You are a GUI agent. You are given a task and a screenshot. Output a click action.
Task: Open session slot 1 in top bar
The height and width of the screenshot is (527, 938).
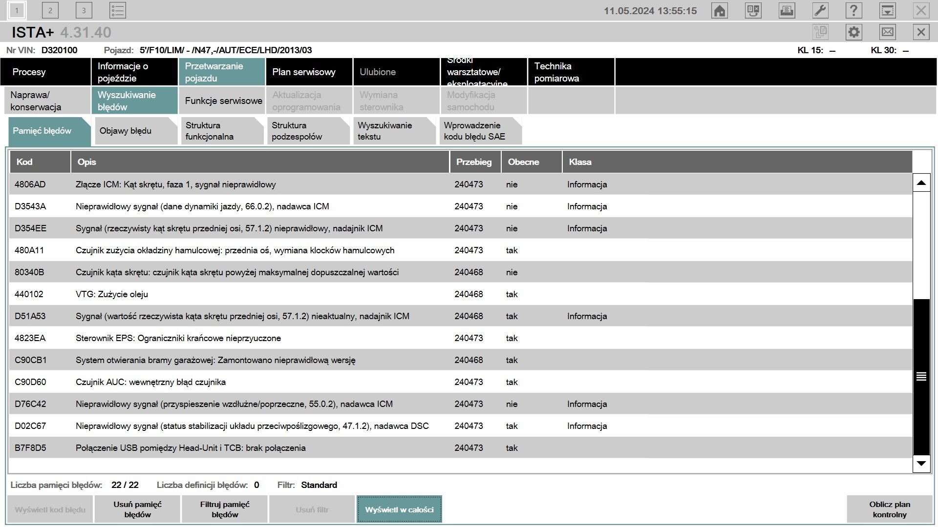[x=17, y=10]
